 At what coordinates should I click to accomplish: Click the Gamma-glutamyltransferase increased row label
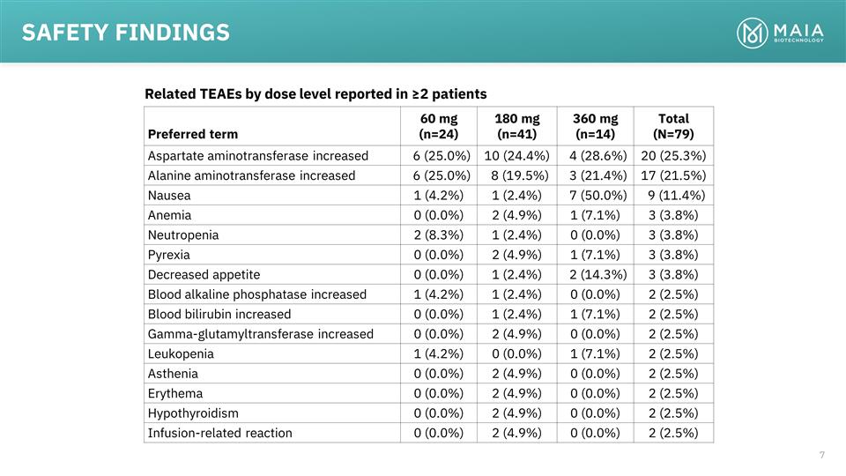[x=260, y=334]
